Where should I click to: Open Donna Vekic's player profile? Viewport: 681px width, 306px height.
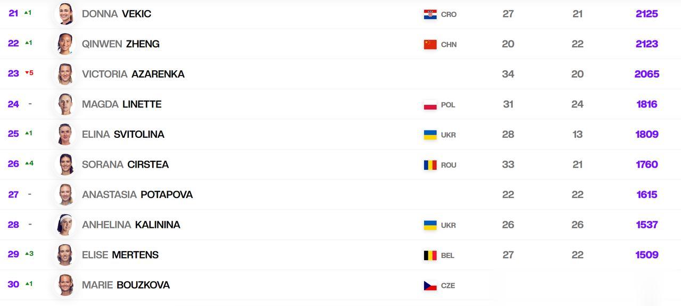pyautogui.click(x=117, y=14)
